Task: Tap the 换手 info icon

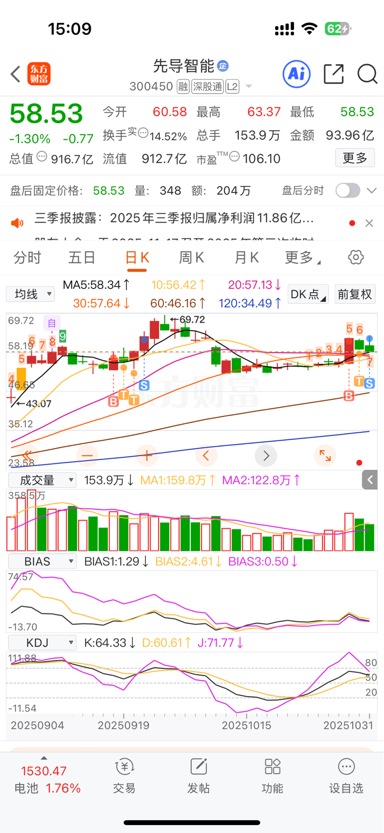Action: [x=143, y=133]
